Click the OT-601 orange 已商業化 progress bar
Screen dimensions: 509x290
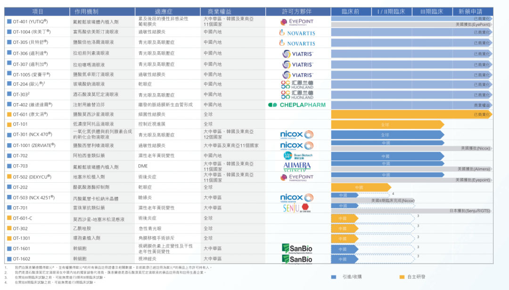pos(410,114)
